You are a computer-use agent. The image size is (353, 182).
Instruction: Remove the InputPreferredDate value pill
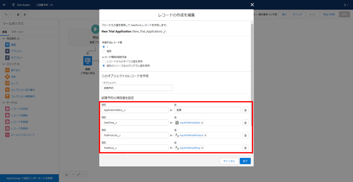pos(202,123)
